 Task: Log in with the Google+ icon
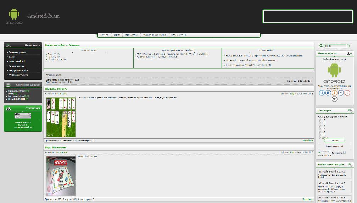coord(334,99)
